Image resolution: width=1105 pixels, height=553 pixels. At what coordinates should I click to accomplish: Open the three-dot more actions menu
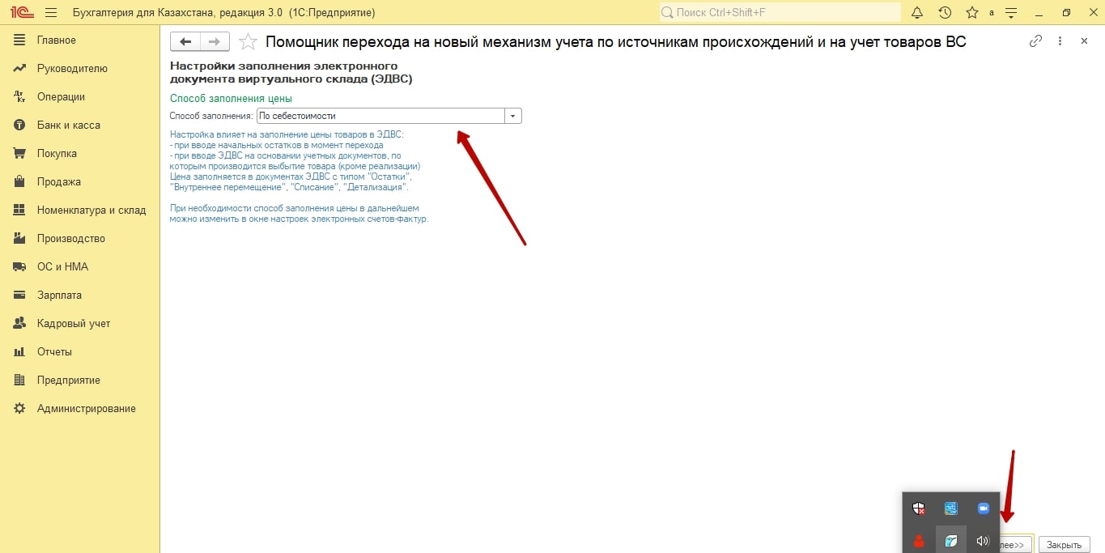pos(1060,41)
